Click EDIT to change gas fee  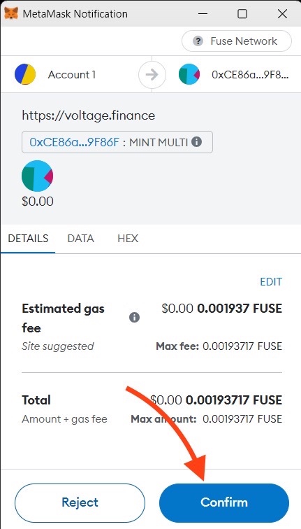coord(271,282)
